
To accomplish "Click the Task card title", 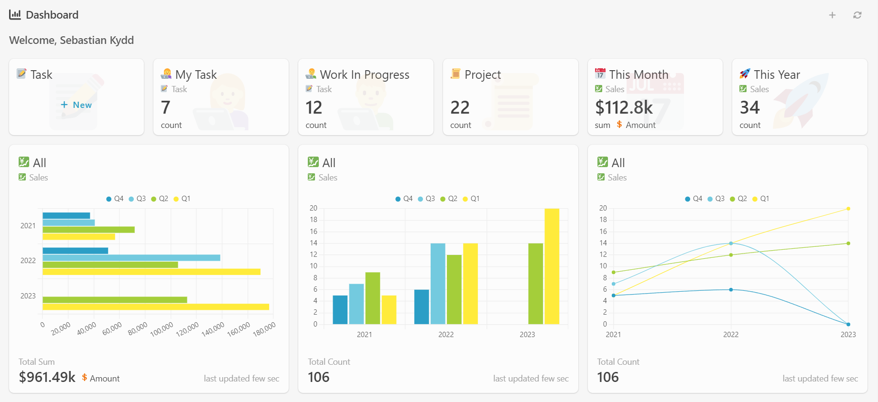I will 42,74.
